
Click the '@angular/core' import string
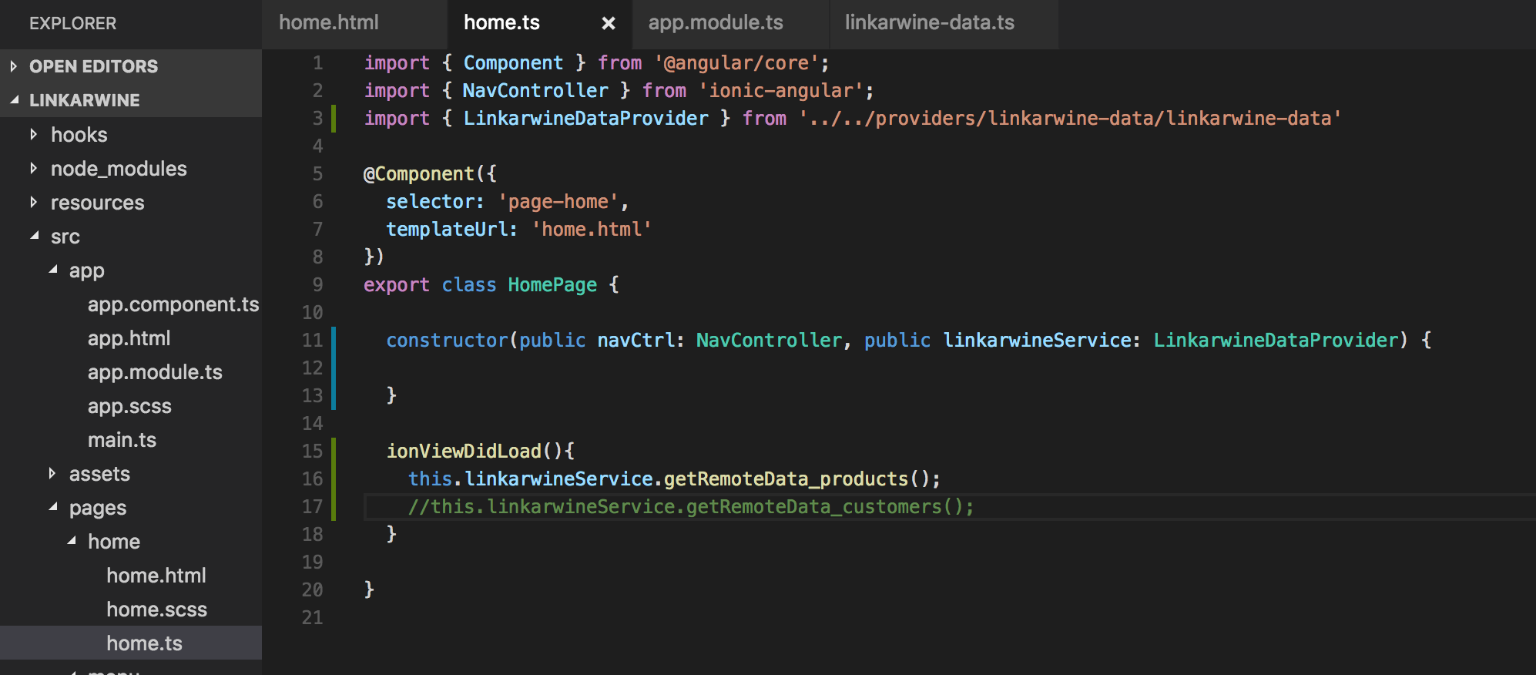pyautogui.click(x=736, y=63)
